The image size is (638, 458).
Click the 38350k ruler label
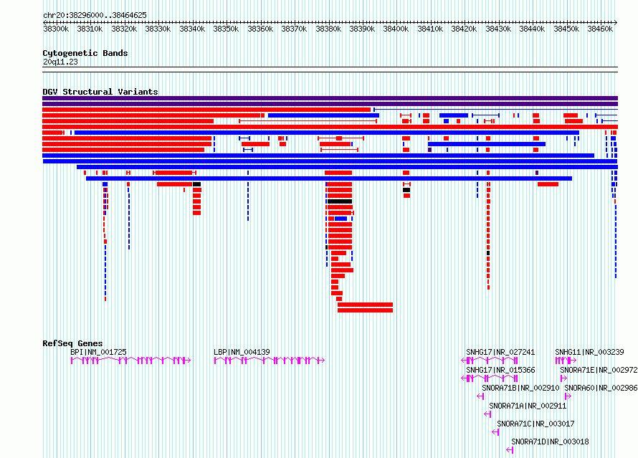pyautogui.click(x=226, y=29)
